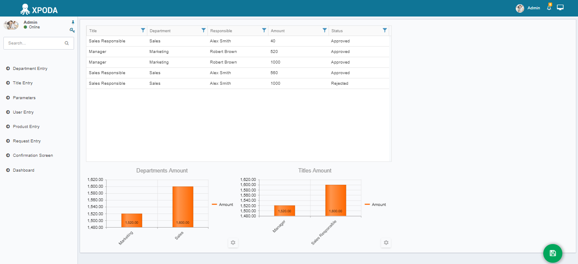Click the sidebar search input field
The width and height of the screenshot is (578, 264).
[39, 43]
